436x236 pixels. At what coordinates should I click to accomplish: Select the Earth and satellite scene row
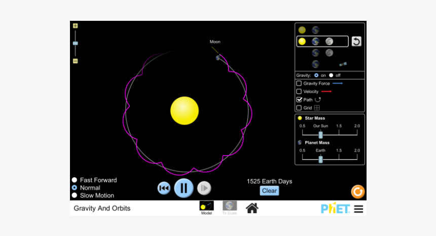pyautogui.click(x=322, y=64)
